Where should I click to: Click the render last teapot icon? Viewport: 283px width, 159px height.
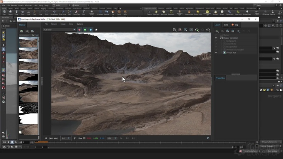[x=208, y=30]
